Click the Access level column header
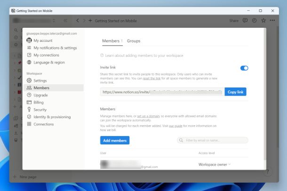The image size is (287, 191). (x=207, y=153)
